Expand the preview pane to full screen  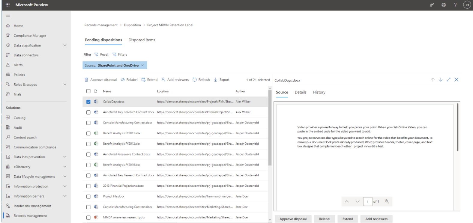click(448, 80)
